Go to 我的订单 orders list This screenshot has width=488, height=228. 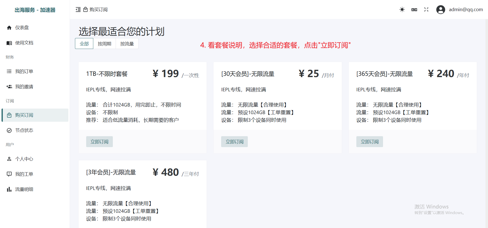(x=24, y=72)
